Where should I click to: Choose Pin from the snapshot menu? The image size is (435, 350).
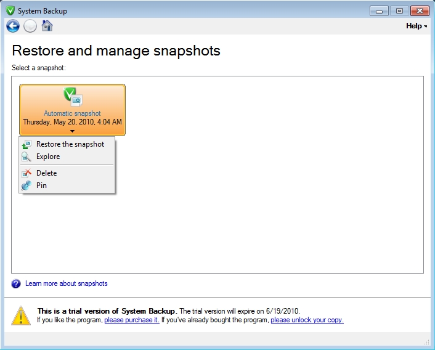[68, 185]
